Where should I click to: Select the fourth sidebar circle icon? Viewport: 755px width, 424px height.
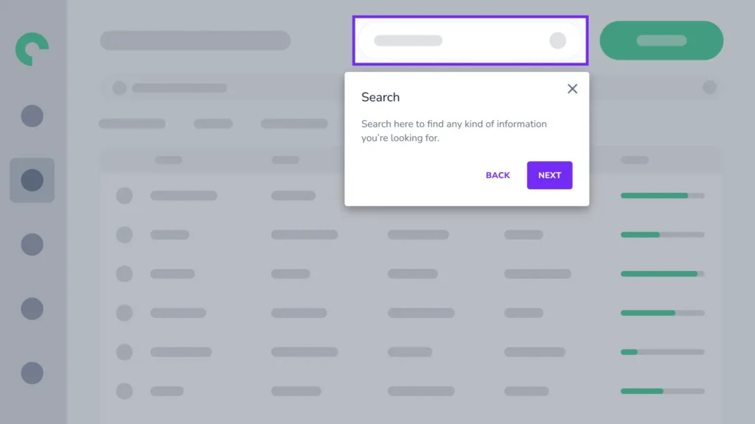click(x=32, y=308)
